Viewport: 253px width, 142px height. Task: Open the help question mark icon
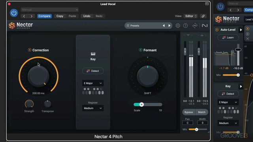tap(185, 26)
